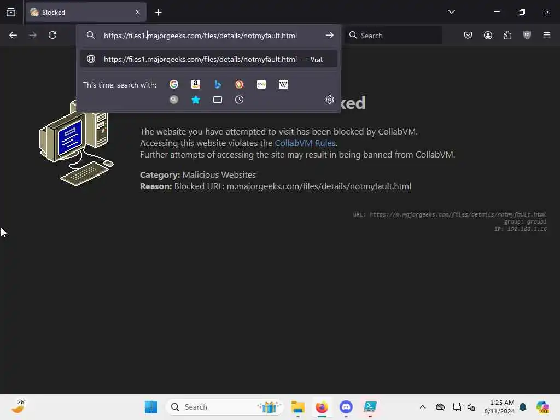Image resolution: width=560 pixels, height=420 pixels.
Task: Click the retro computer illustration
Action: pyautogui.click(x=77, y=144)
